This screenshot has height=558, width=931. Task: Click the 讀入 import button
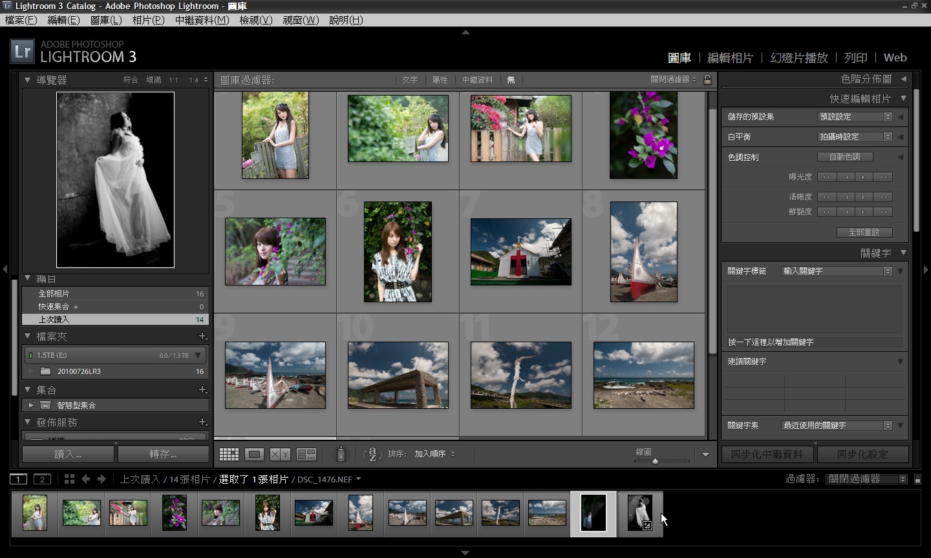(x=68, y=454)
